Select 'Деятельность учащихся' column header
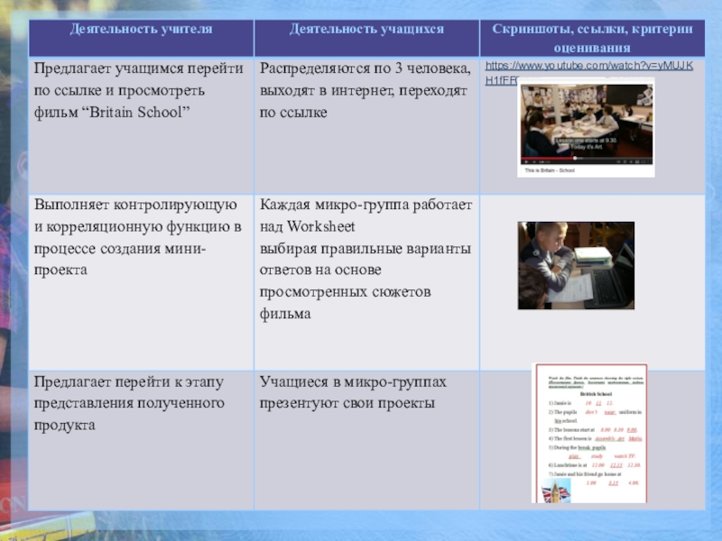This screenshot has width=722, height=541. [366, 30]
